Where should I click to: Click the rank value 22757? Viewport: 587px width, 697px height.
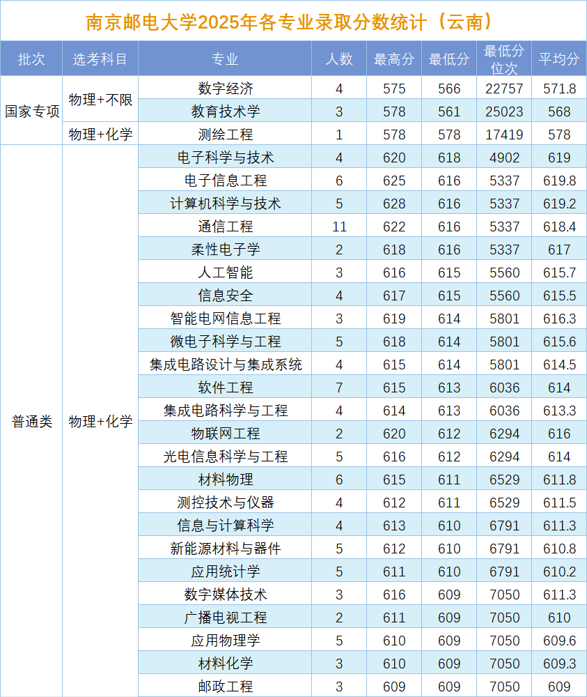(x=504, y=89)
